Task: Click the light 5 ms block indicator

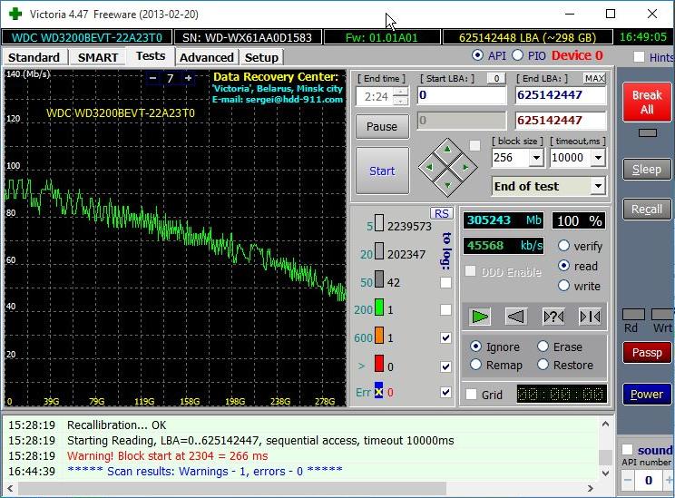Action: tap(379, 223)
